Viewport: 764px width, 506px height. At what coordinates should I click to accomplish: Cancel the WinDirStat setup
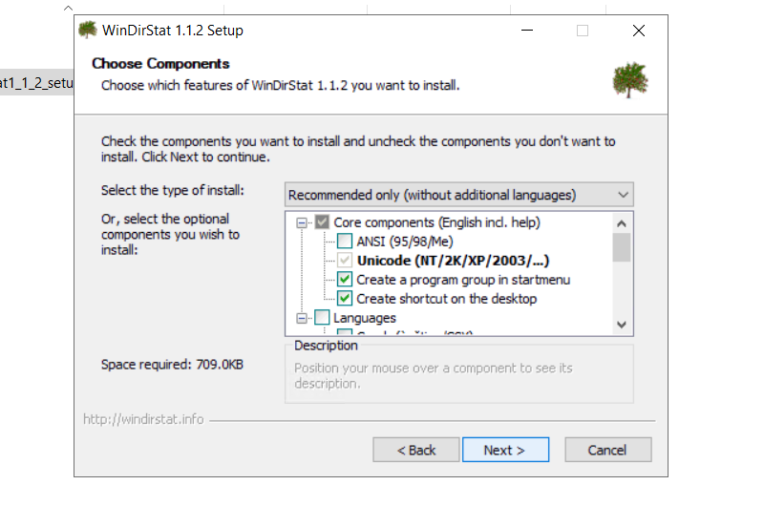[607, 450]
